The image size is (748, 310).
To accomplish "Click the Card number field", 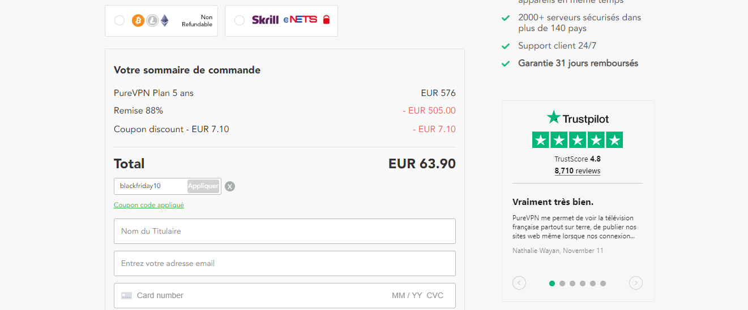I will 255,295.
